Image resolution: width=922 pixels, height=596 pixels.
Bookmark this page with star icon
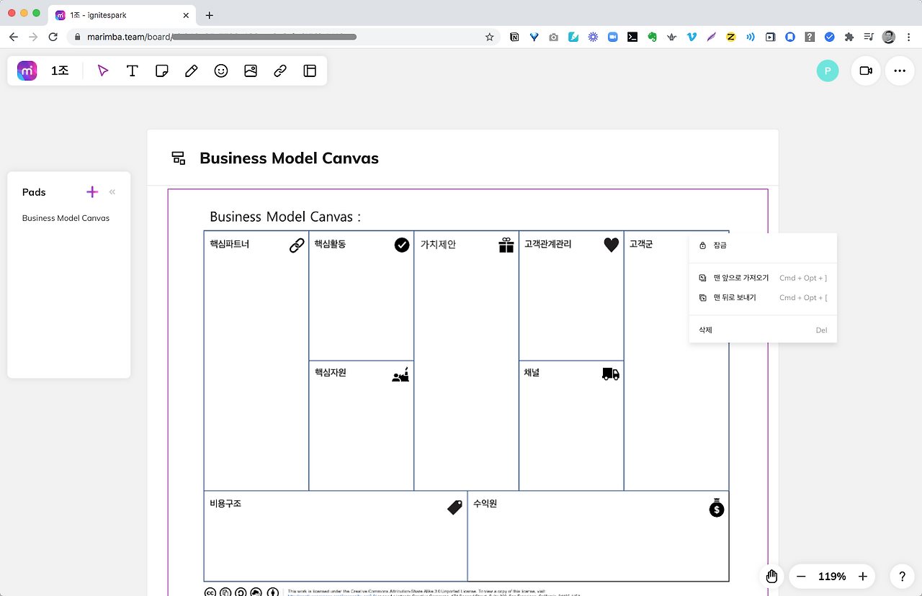click(489, 37)
